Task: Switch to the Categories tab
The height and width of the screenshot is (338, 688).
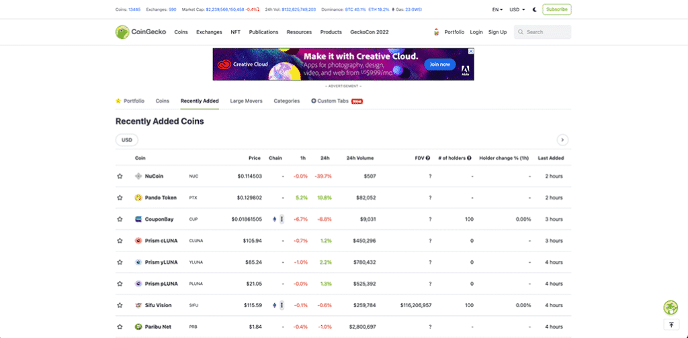Action: click(286, 101)
